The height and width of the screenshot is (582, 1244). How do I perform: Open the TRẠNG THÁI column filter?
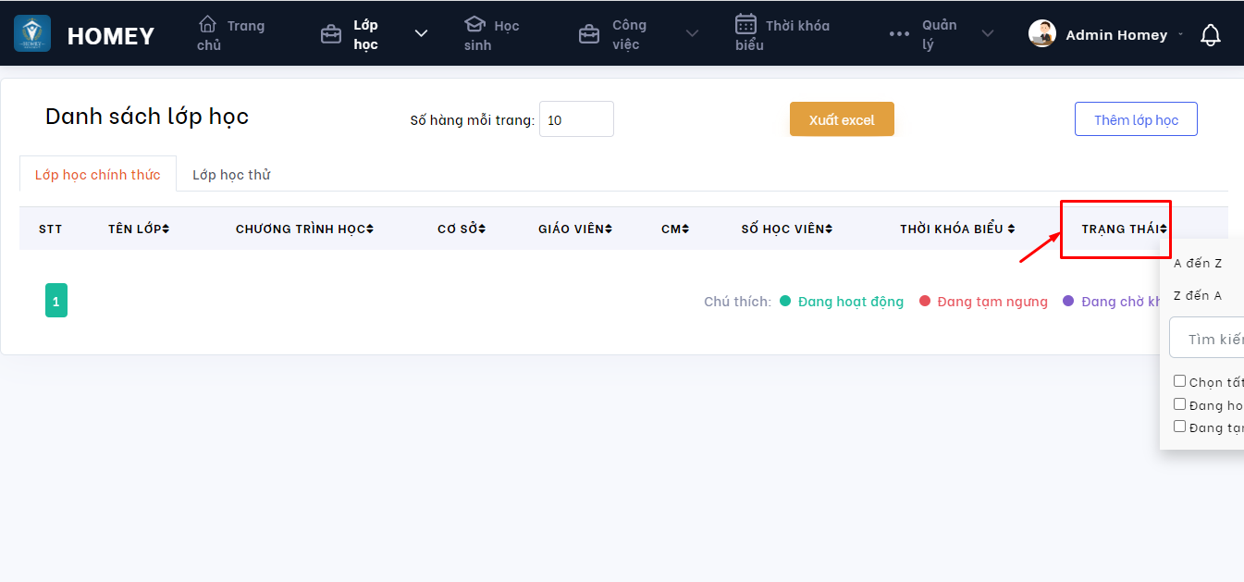tap(1124, 229)
